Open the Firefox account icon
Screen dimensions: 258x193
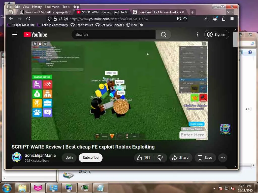point(215,19)
